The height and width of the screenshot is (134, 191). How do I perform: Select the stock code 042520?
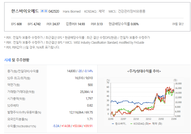click(54, 12)
